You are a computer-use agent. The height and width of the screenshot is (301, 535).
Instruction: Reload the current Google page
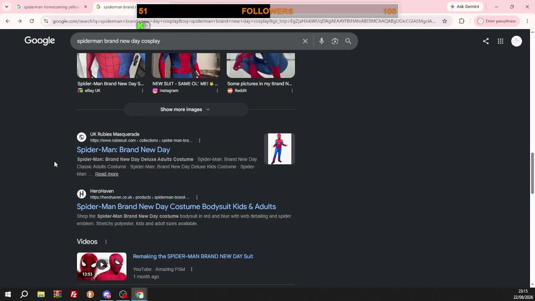(32, 21)
